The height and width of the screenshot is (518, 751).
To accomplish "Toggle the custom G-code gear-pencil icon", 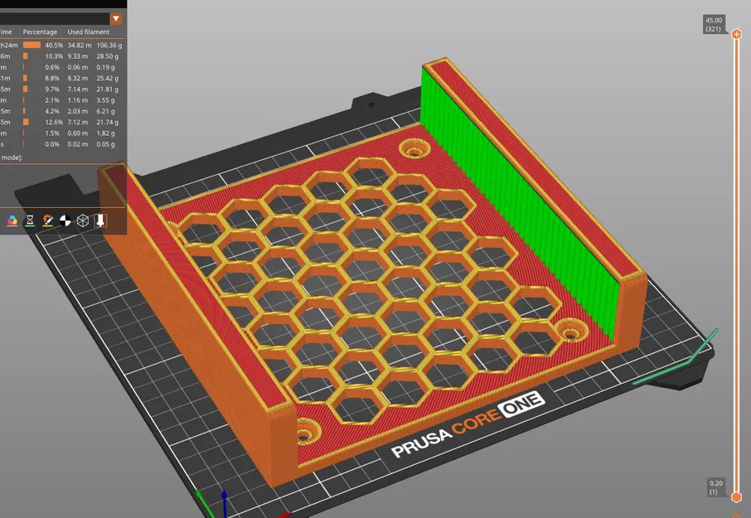I will (47, 220).
